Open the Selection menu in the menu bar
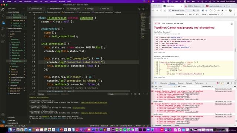Viewport: 237px width, 133px height. tap(28, 1)
